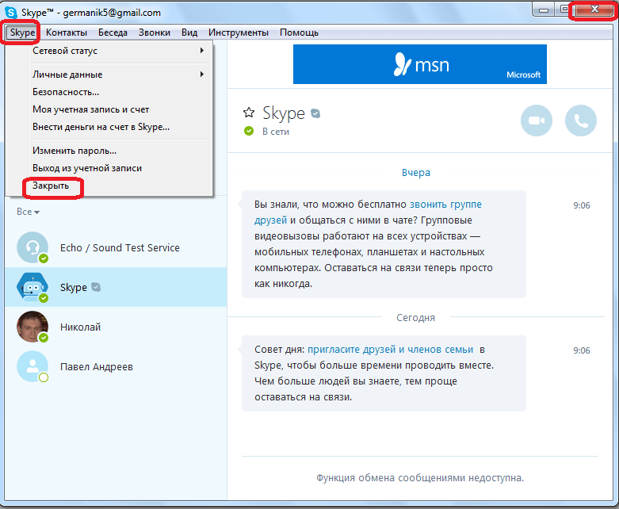Select the Skype contact row
The height and width of the screenshot is (509, 619).
click(116, 287)
